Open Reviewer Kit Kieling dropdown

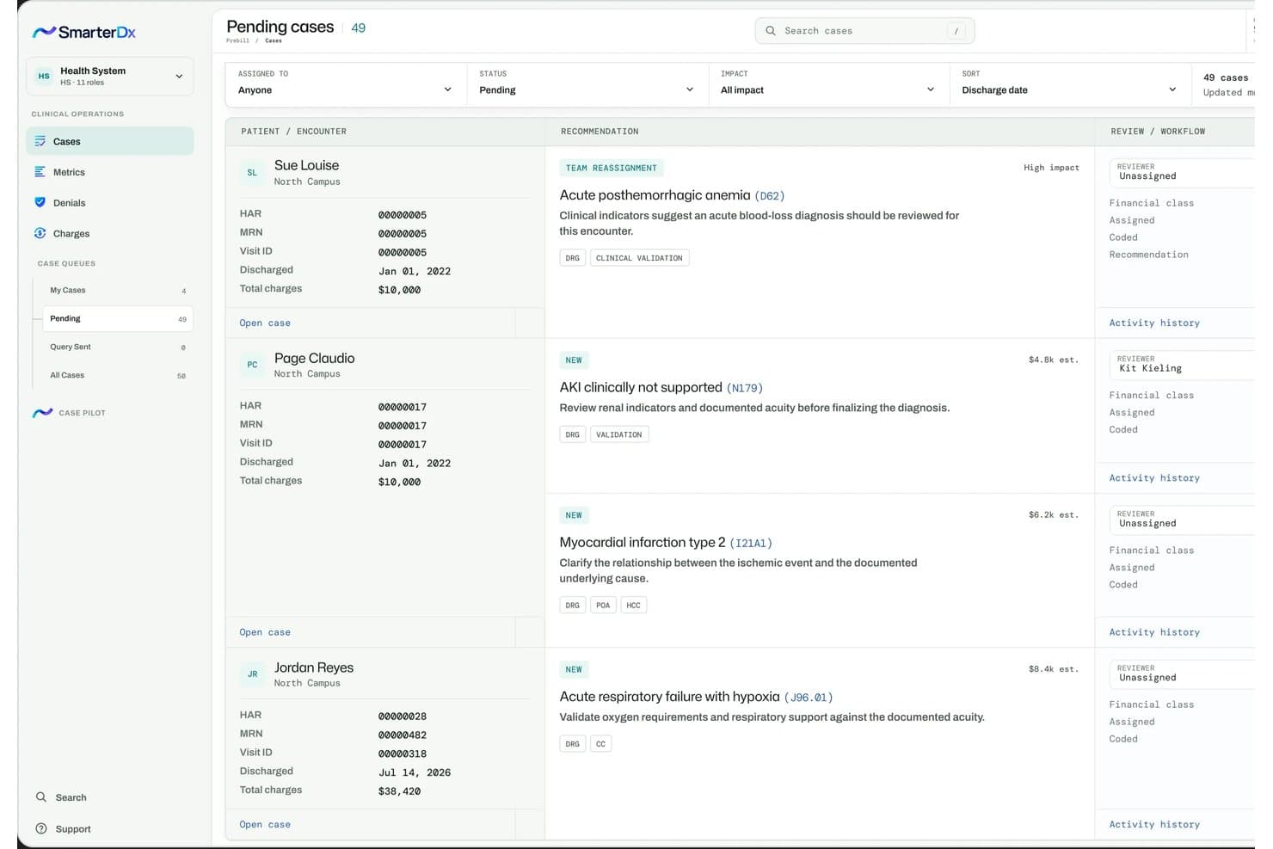(1183, 364)
